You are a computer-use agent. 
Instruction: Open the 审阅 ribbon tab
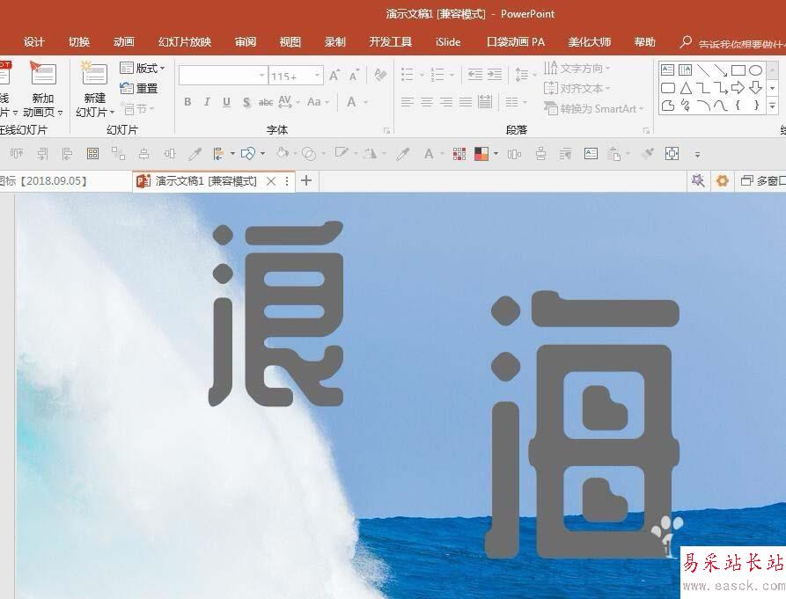pos(245,41)
